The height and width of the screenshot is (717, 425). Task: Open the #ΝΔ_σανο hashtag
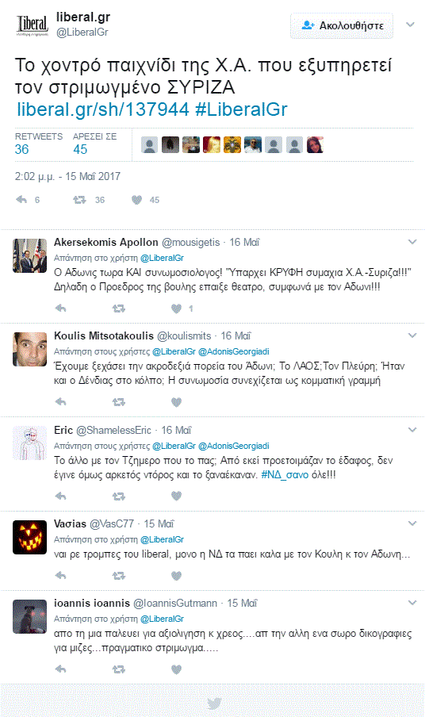tap(285, 474)
